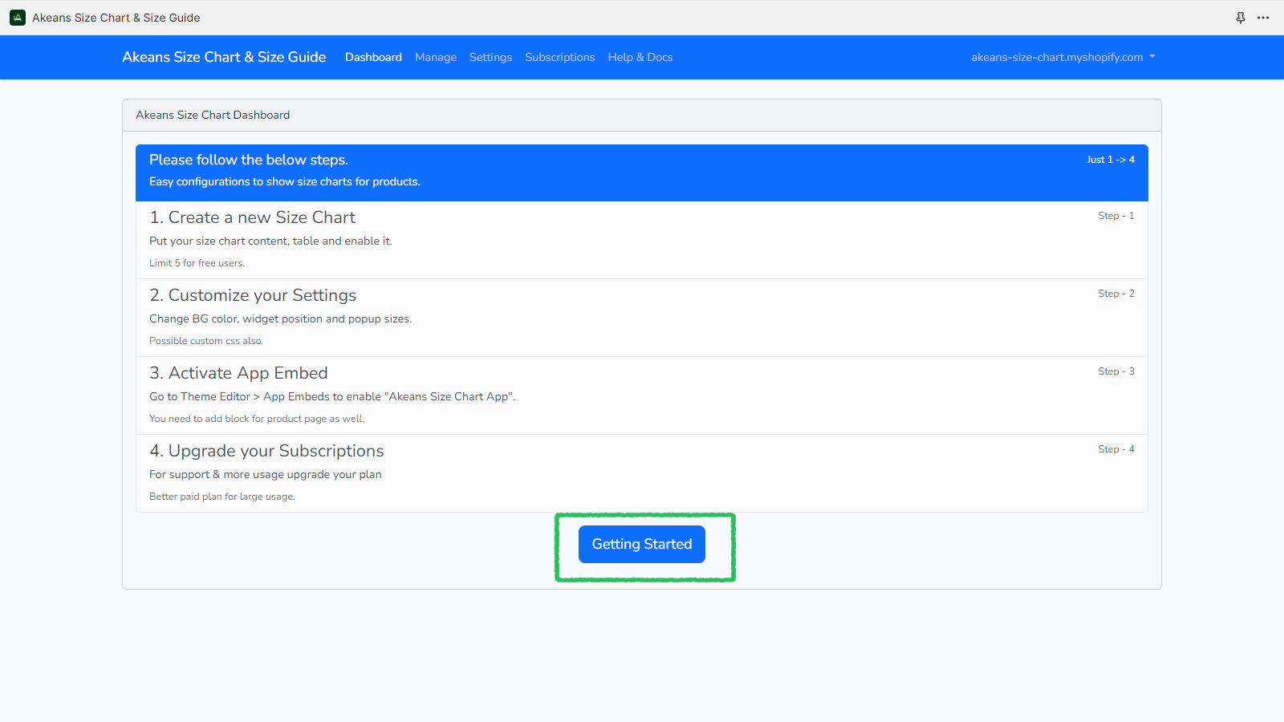Open step 1 Create a new Size Chart

click(x=253, y=217)
